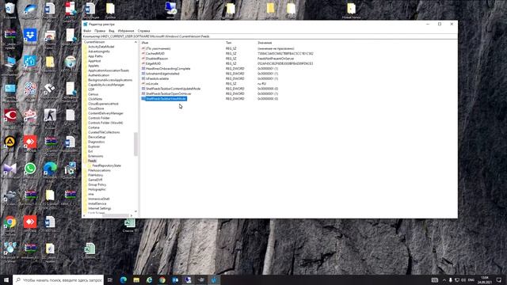Image resolution: width=507 pixels, height=285 pixels.
Task: Select the AdvertisingInfo key
Action: point(98,51)
